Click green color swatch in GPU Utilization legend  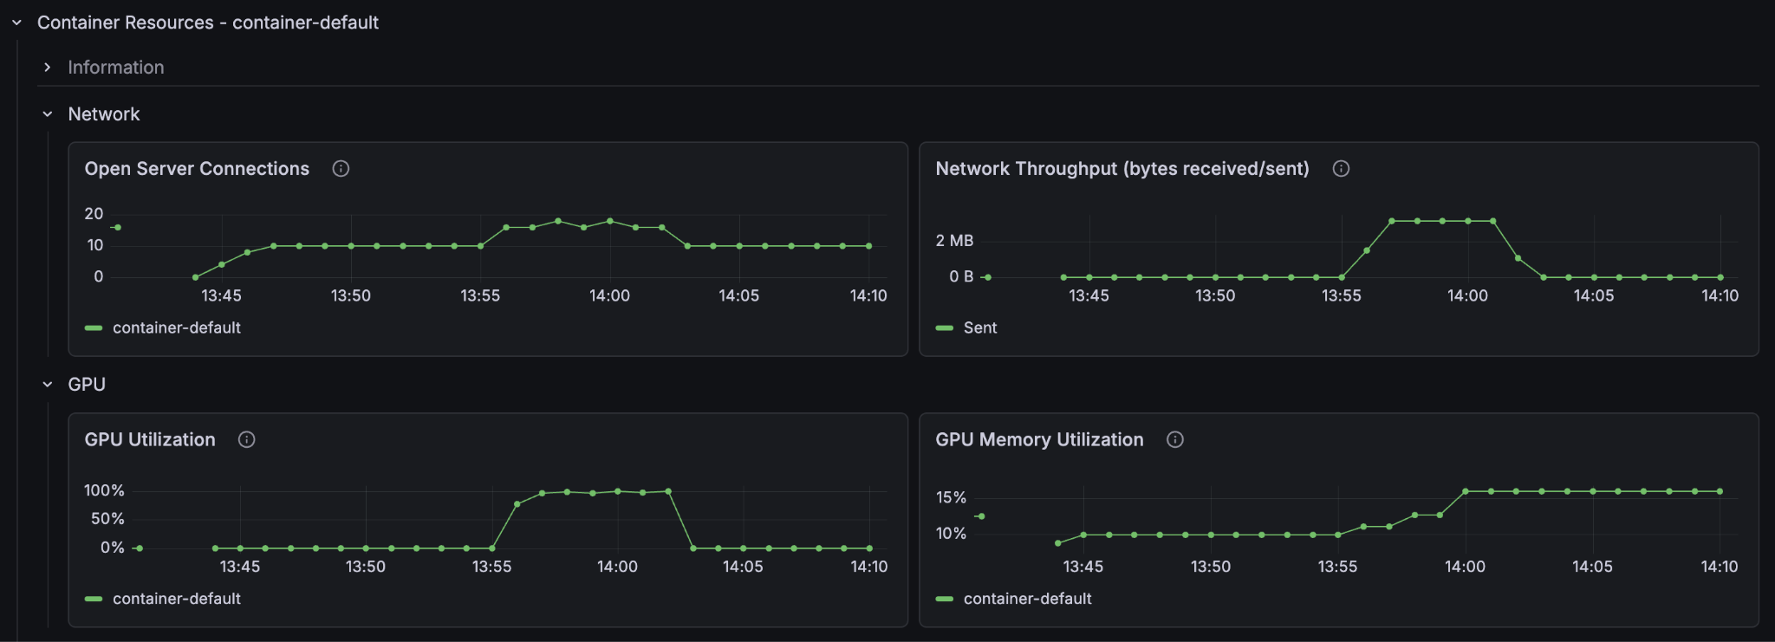94,599
